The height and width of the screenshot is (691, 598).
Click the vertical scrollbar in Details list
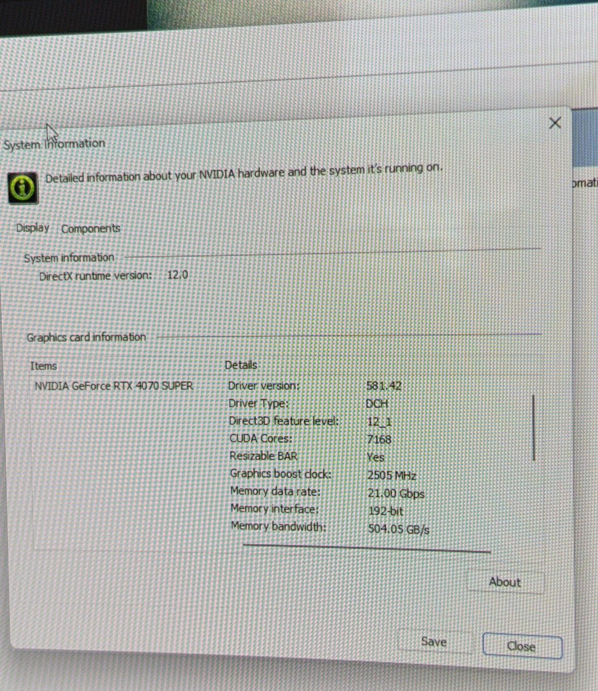(533, 428)
